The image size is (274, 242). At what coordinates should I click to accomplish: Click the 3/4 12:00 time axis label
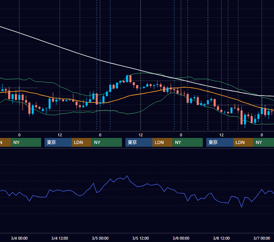60,238
